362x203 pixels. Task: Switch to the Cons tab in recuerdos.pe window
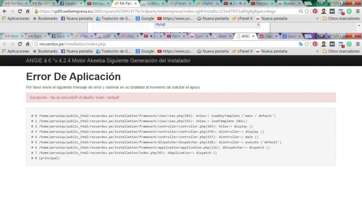[x=199, y=36]
